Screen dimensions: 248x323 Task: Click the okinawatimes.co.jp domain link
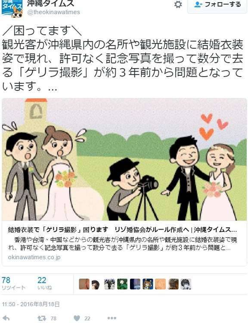[x=34, y=257]
